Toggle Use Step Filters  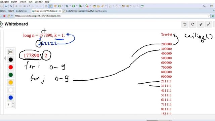[x=51, y=6]
